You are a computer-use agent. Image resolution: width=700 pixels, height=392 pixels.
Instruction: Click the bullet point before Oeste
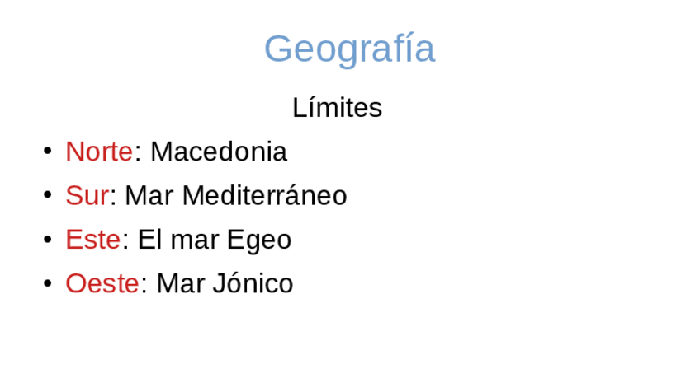point(47,282)
